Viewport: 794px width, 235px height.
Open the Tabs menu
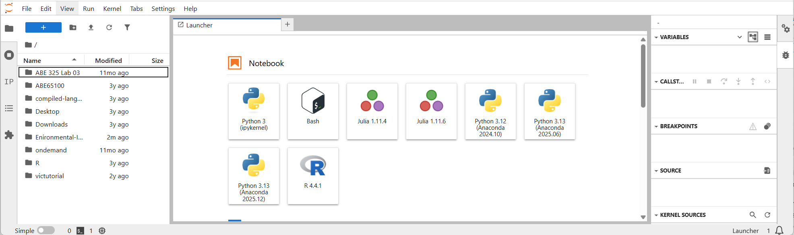(136, 8)
